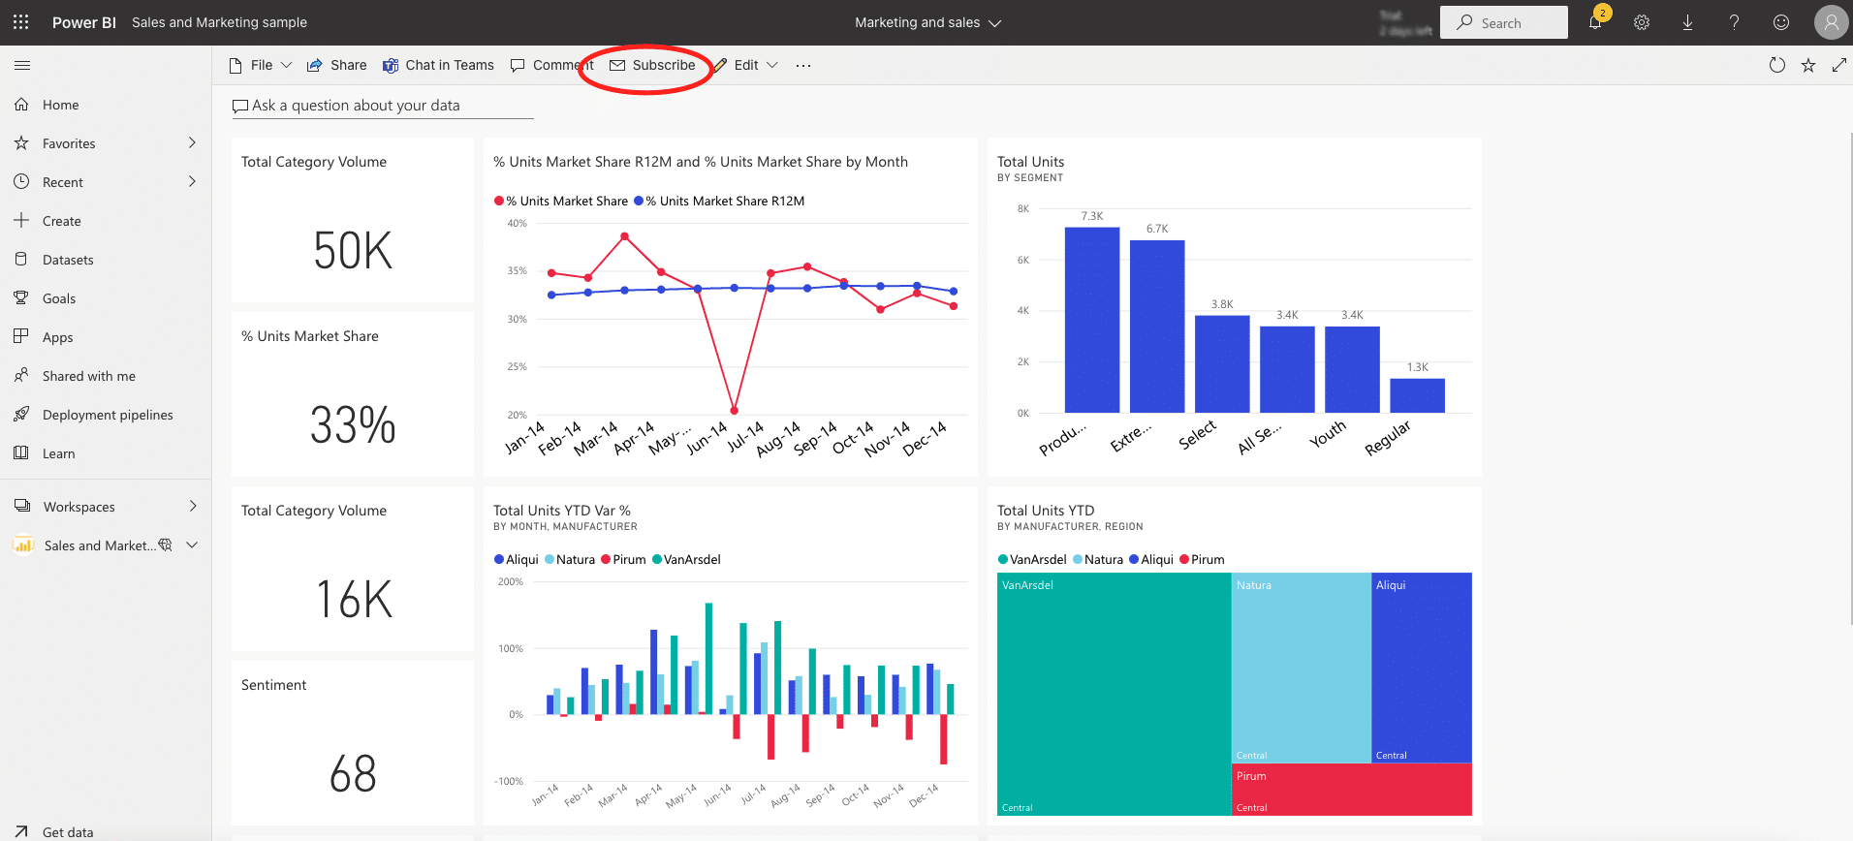Click the Shared with me people icon
The width and height of the screenshot is (1853, 841).
[x=21, y=375]
